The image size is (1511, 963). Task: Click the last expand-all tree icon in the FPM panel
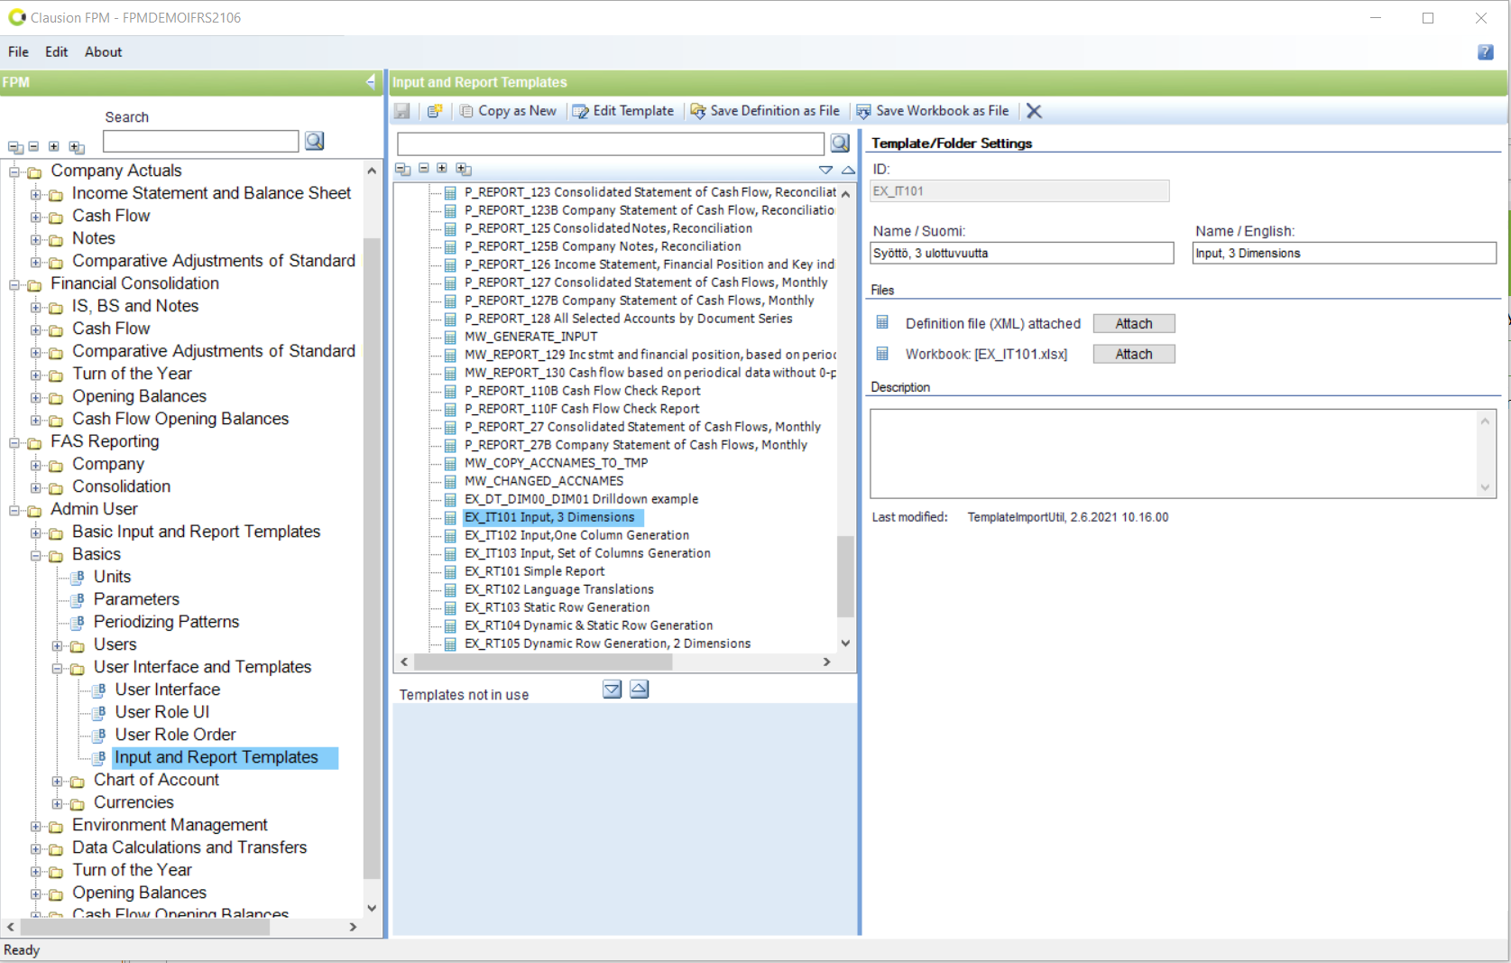pyautogui.click(x=77, y=147)
